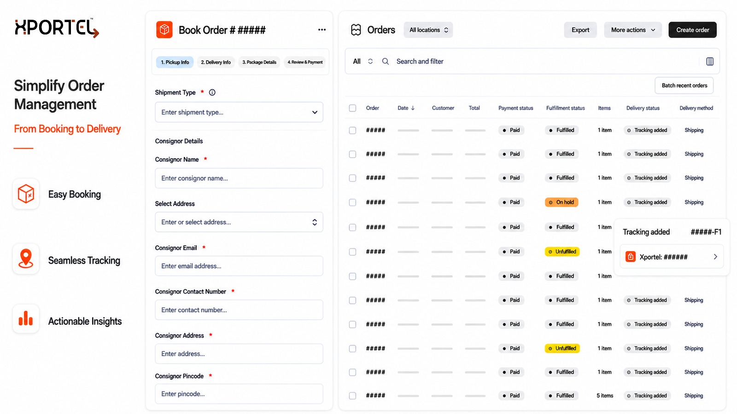Expand the More actions dropdown
Viewport: 737px width, 414px height.
coord(633,30)
